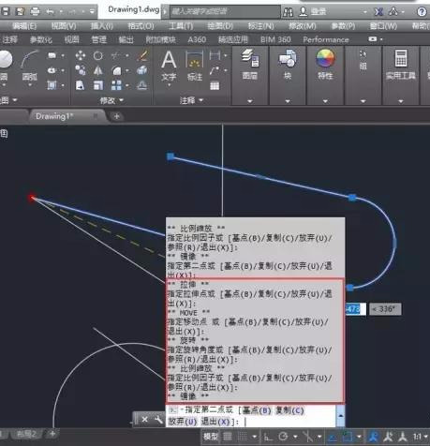
Task: Toggle ortho mode in status bar
Action: 268,437
